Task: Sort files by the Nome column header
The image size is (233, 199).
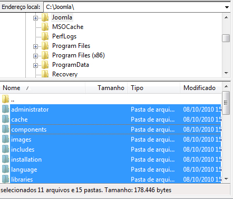Action: point(43,88)
